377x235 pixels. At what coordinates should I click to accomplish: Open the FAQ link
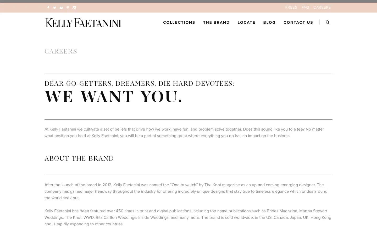coord(305,8)
